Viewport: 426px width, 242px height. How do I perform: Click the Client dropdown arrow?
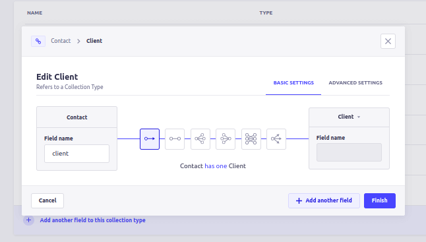[x=359, y=117]
